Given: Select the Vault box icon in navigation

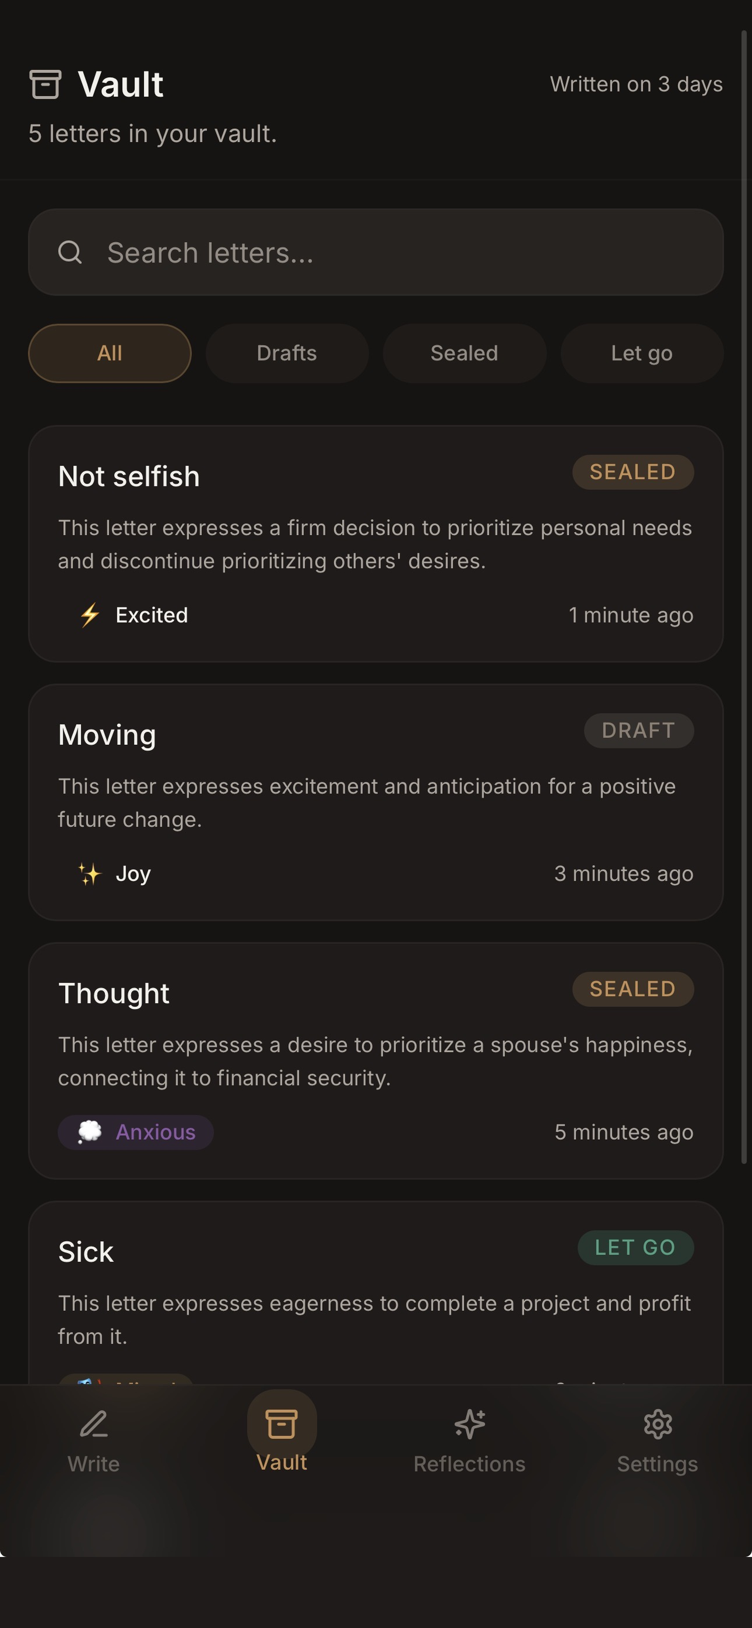Looking at the screenshot, I should [x=282, y=1423].
